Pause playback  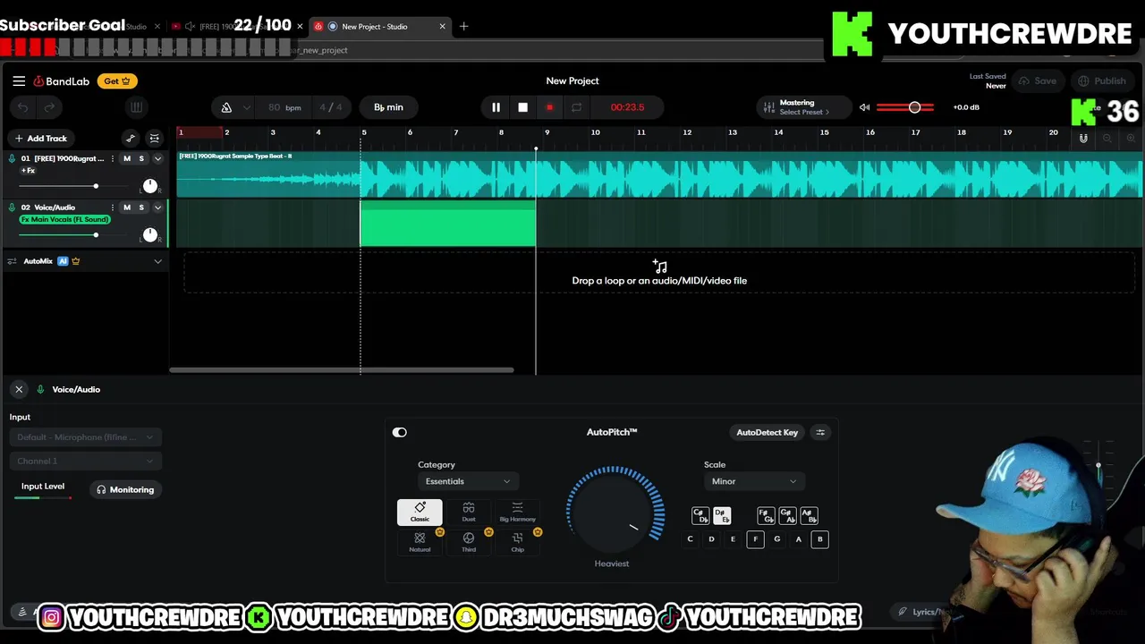[x=496, y=107]
